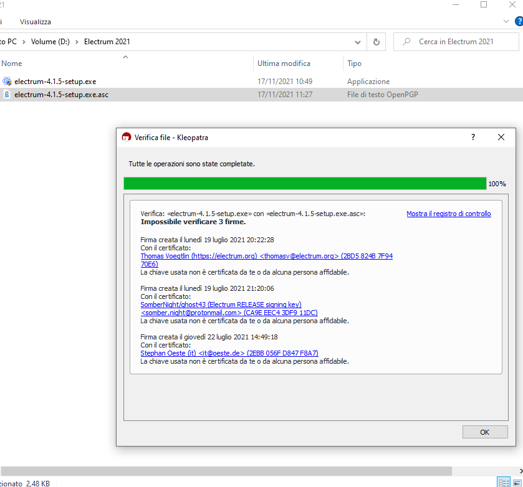Click the 2,48 KB status bar size
Screen dimensions: 523x487
tap(38, 483)
